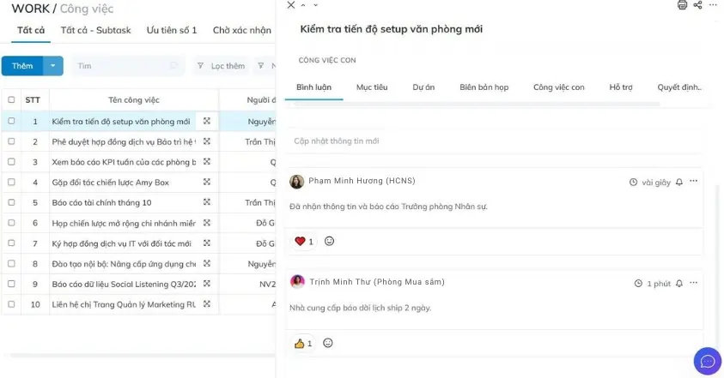
Task: Click thumbs-up reaction on Trịnh Minh Thư's comment
Action: tap(301, 344)
